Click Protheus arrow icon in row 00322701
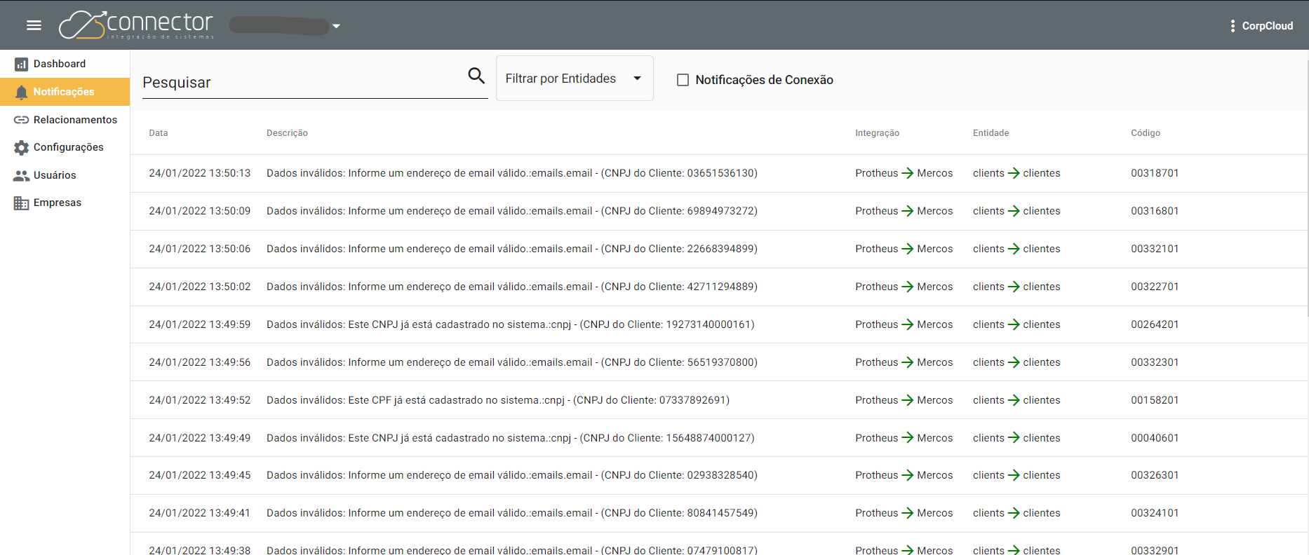The height and width of the screenshot is (555, 1309). 908,287
